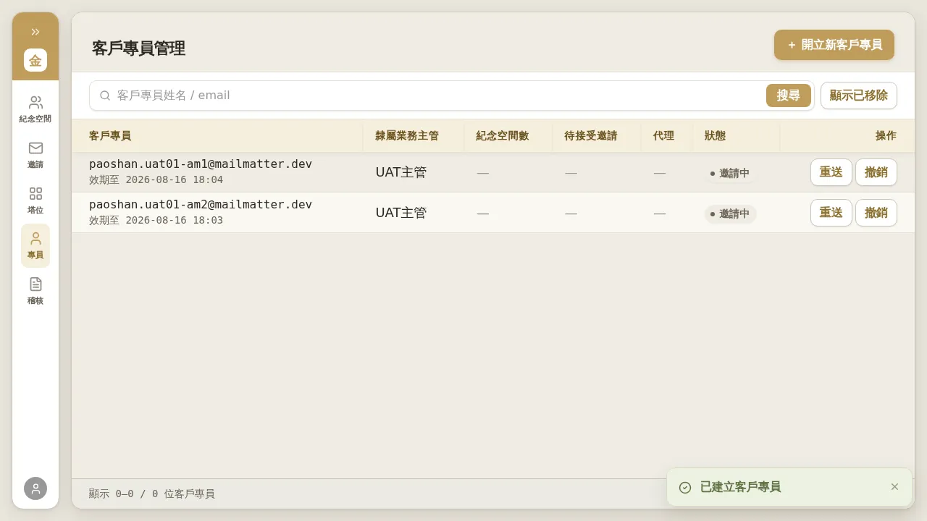Click the 狀態 column header
The width and height of the screenshot is (927, 521).
tap(715, 136)
